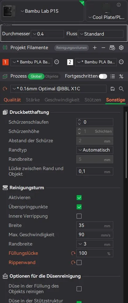This screenshot has height=303, width=128.
Task: Select the orange filament 1 color swatch
Action: tap(5, 62)
